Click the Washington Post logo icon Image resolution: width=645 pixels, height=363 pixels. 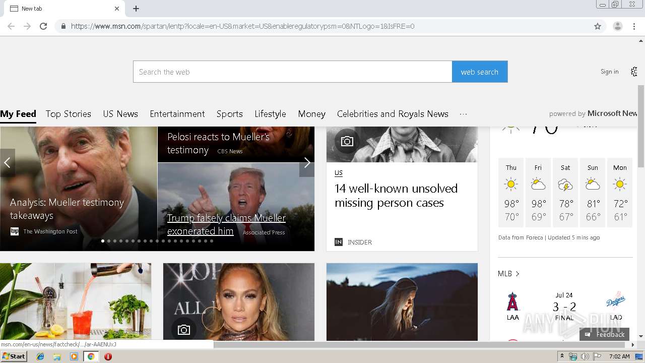pyautogui.click(x=14, y=231)
